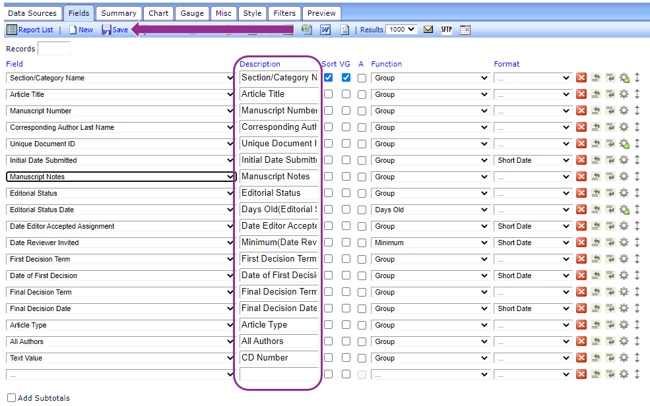The image size is (650, 406).
Task: Delete the Manuscript Notes field row
Action: click(581, 177)
